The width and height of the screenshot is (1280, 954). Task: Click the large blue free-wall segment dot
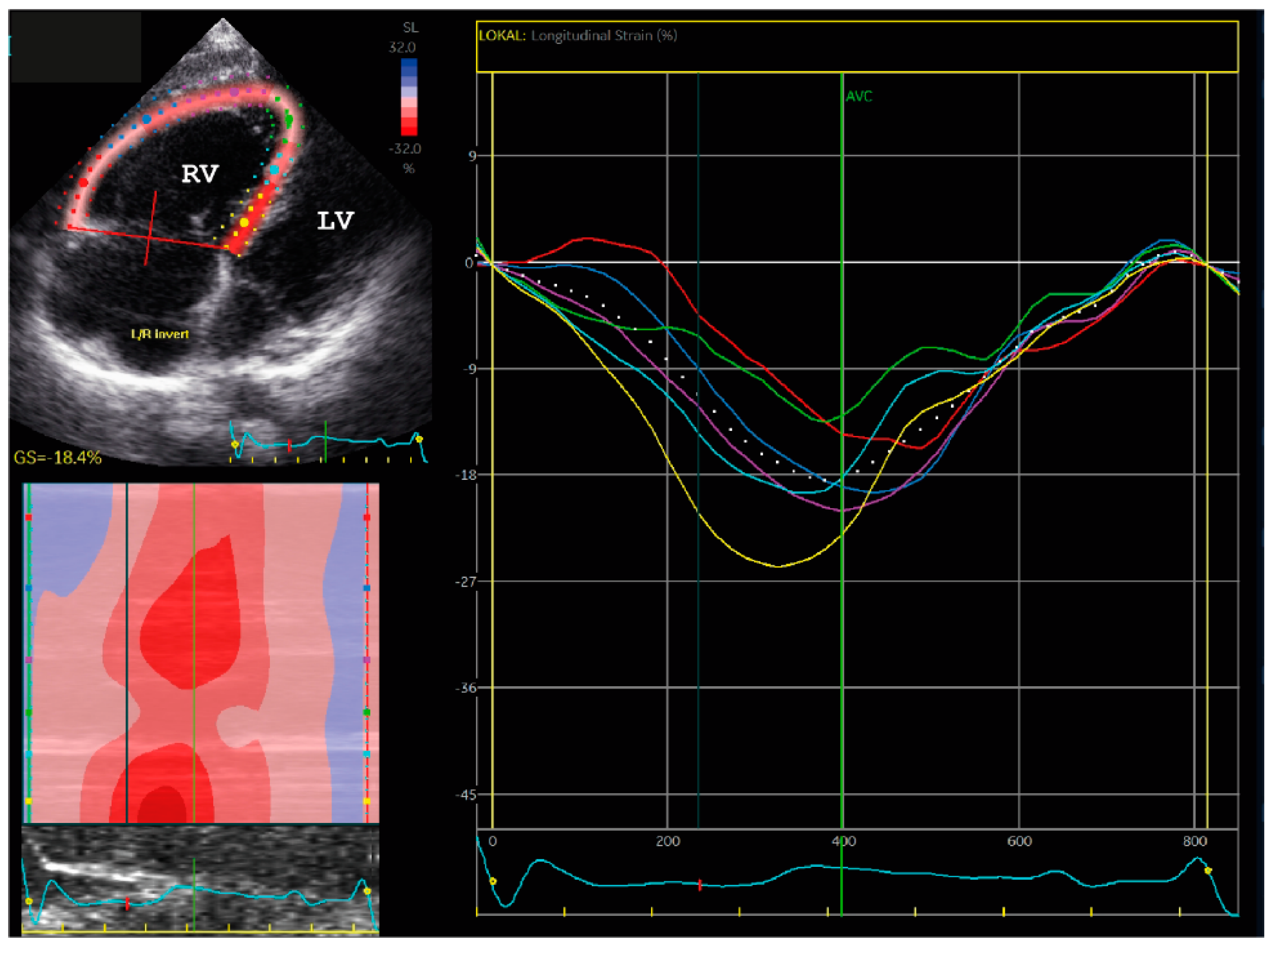(x=147, y=120)
